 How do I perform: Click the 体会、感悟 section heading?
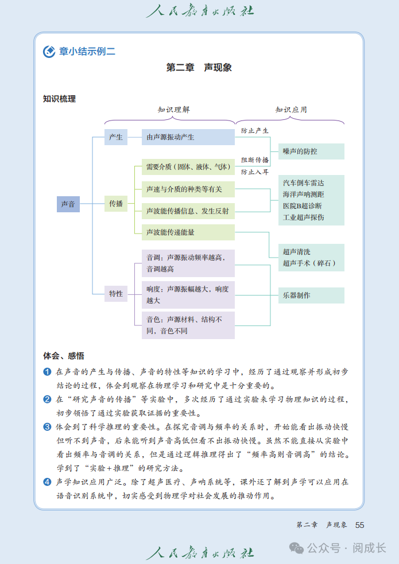(64, 356)
